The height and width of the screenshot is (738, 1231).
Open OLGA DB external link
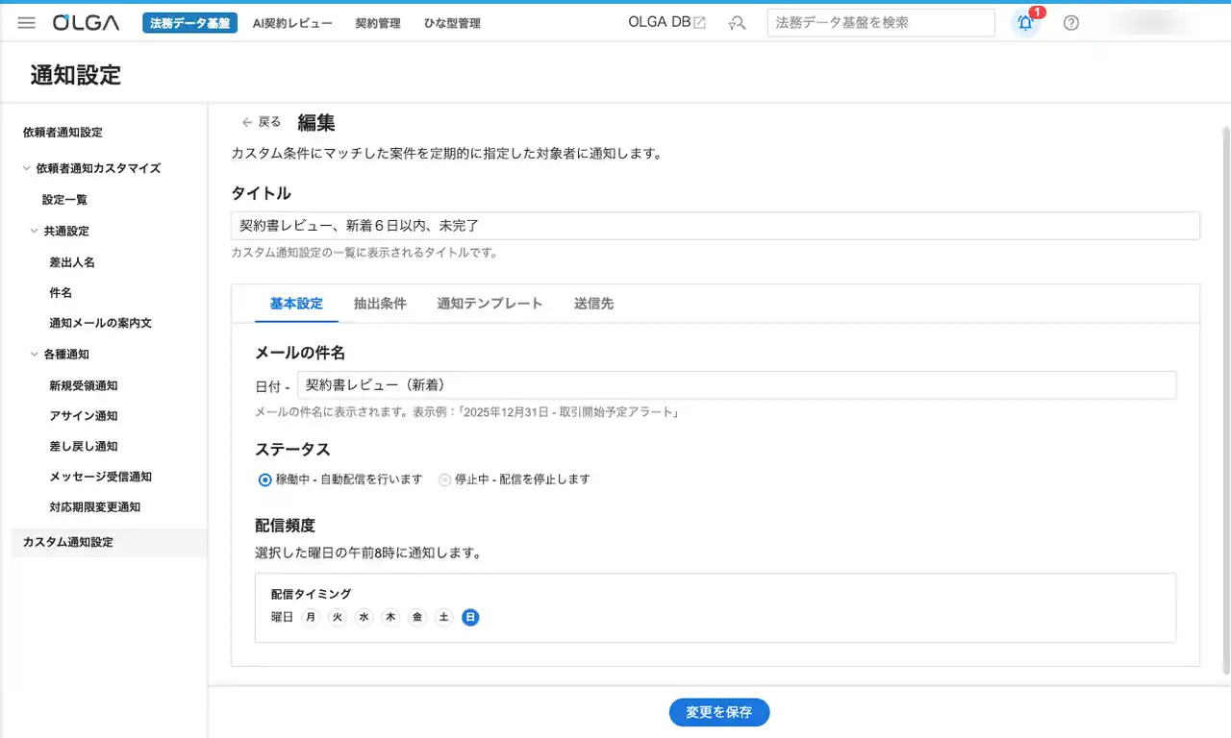click(666, 23)
